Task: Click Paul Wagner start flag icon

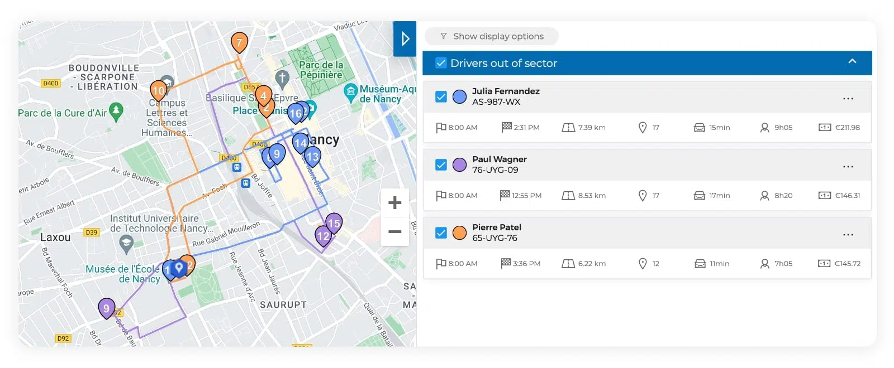Action: pyautogui.click(x=441, y=196)
